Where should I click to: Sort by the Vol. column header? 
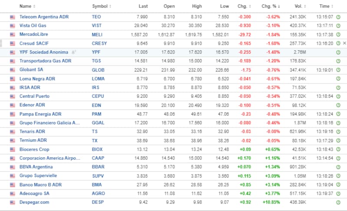[299, 7]
